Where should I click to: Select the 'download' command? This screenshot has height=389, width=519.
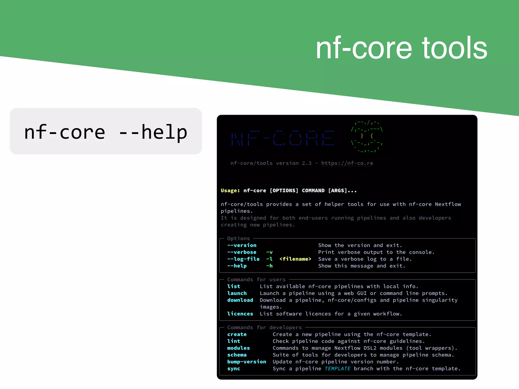(240, 300)
